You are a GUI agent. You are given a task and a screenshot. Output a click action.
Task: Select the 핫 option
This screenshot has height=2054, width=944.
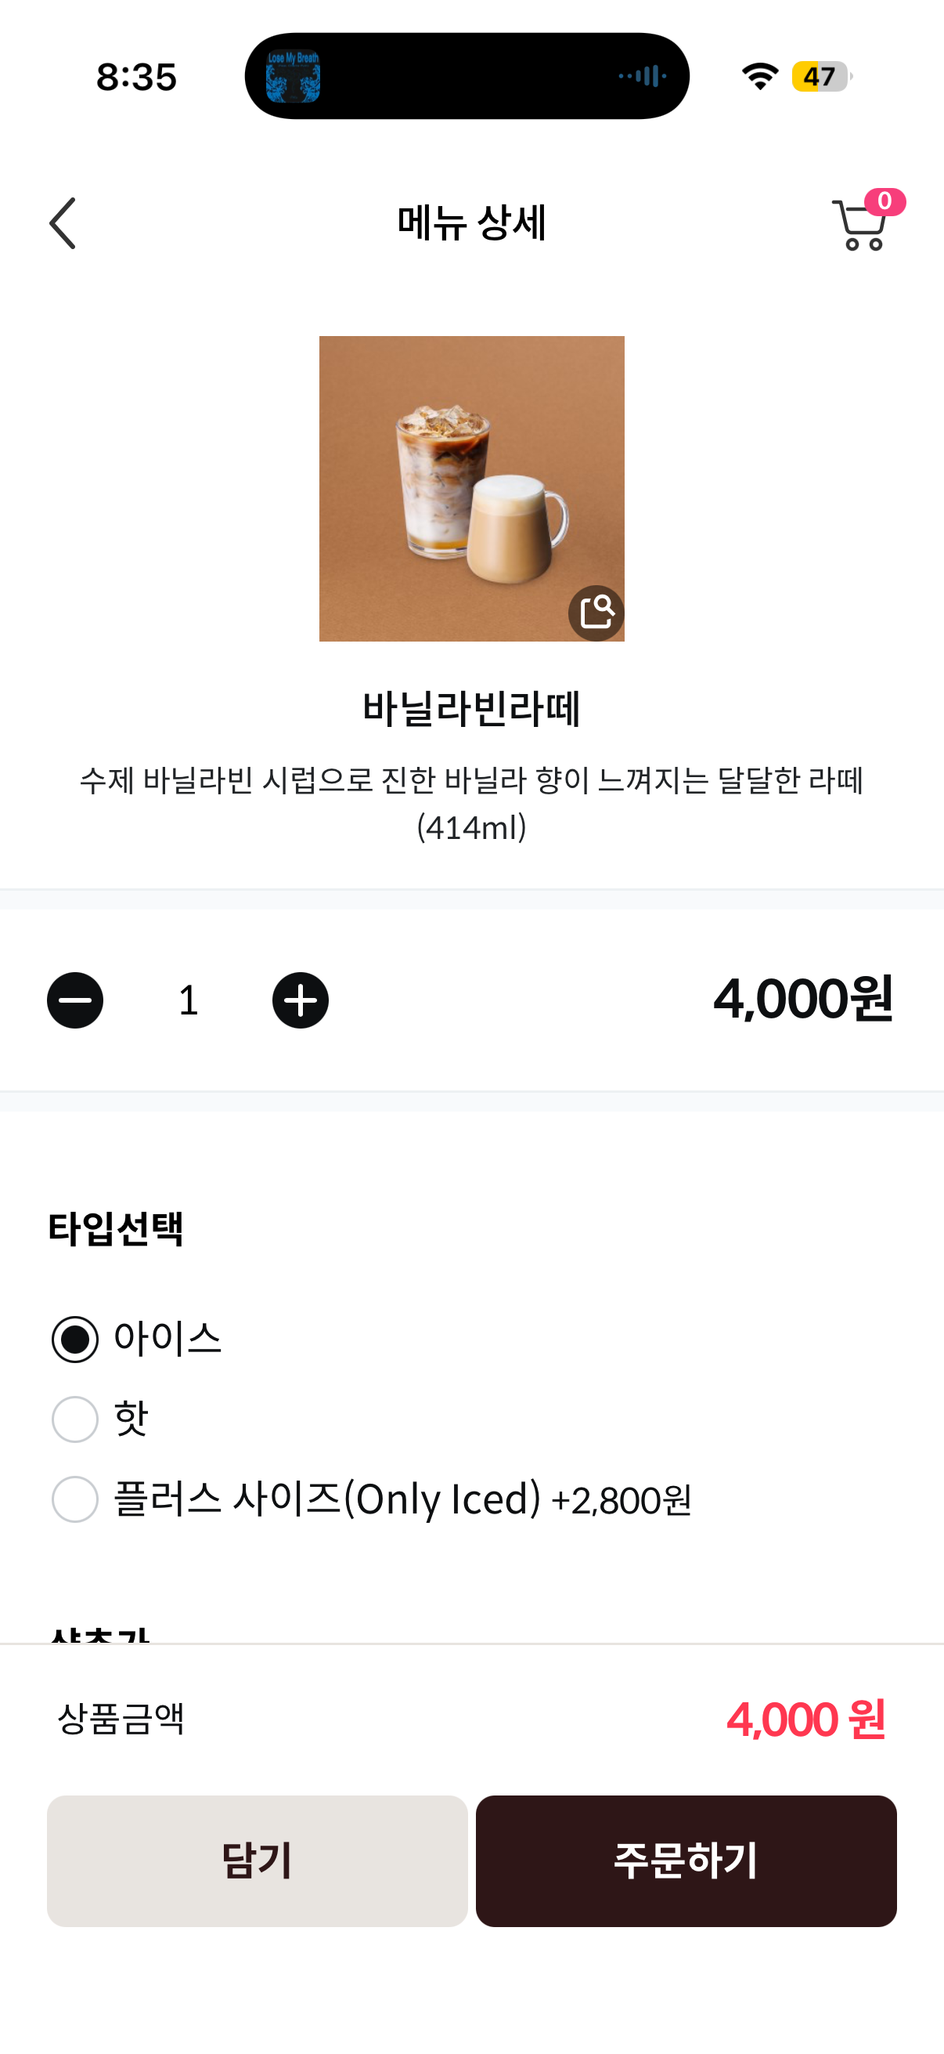click(75, 1419)
